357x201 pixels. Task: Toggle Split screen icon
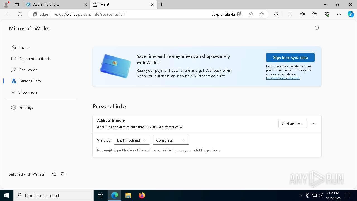point(290,14)
